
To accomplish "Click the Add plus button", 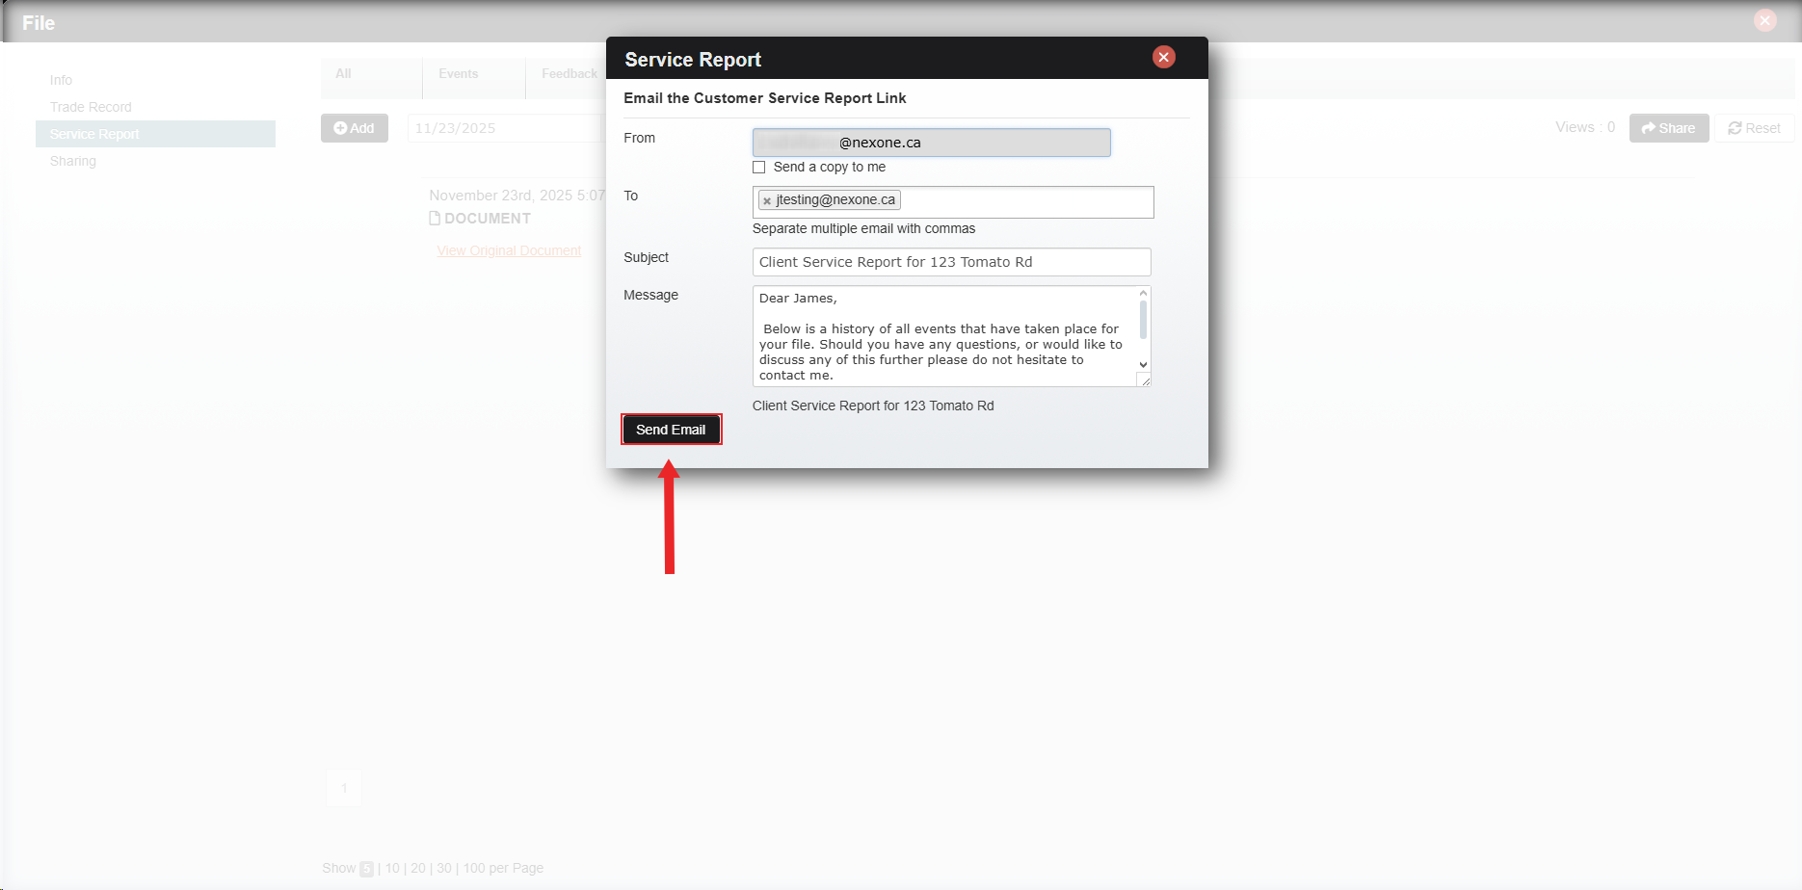I will point(354,128).
